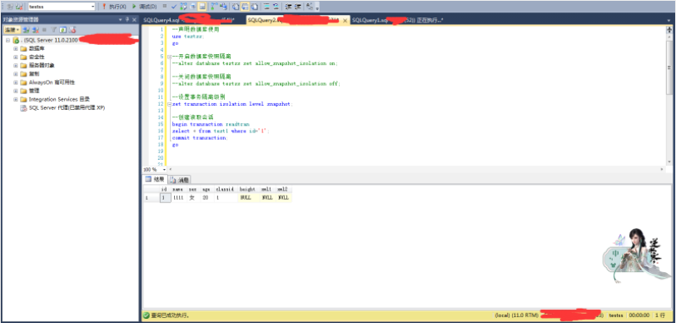Click the Stop icon in Object Explorer toolbar
Image resolution: width=676 pixels, height=323 pixels.
[x=44, y=30]
